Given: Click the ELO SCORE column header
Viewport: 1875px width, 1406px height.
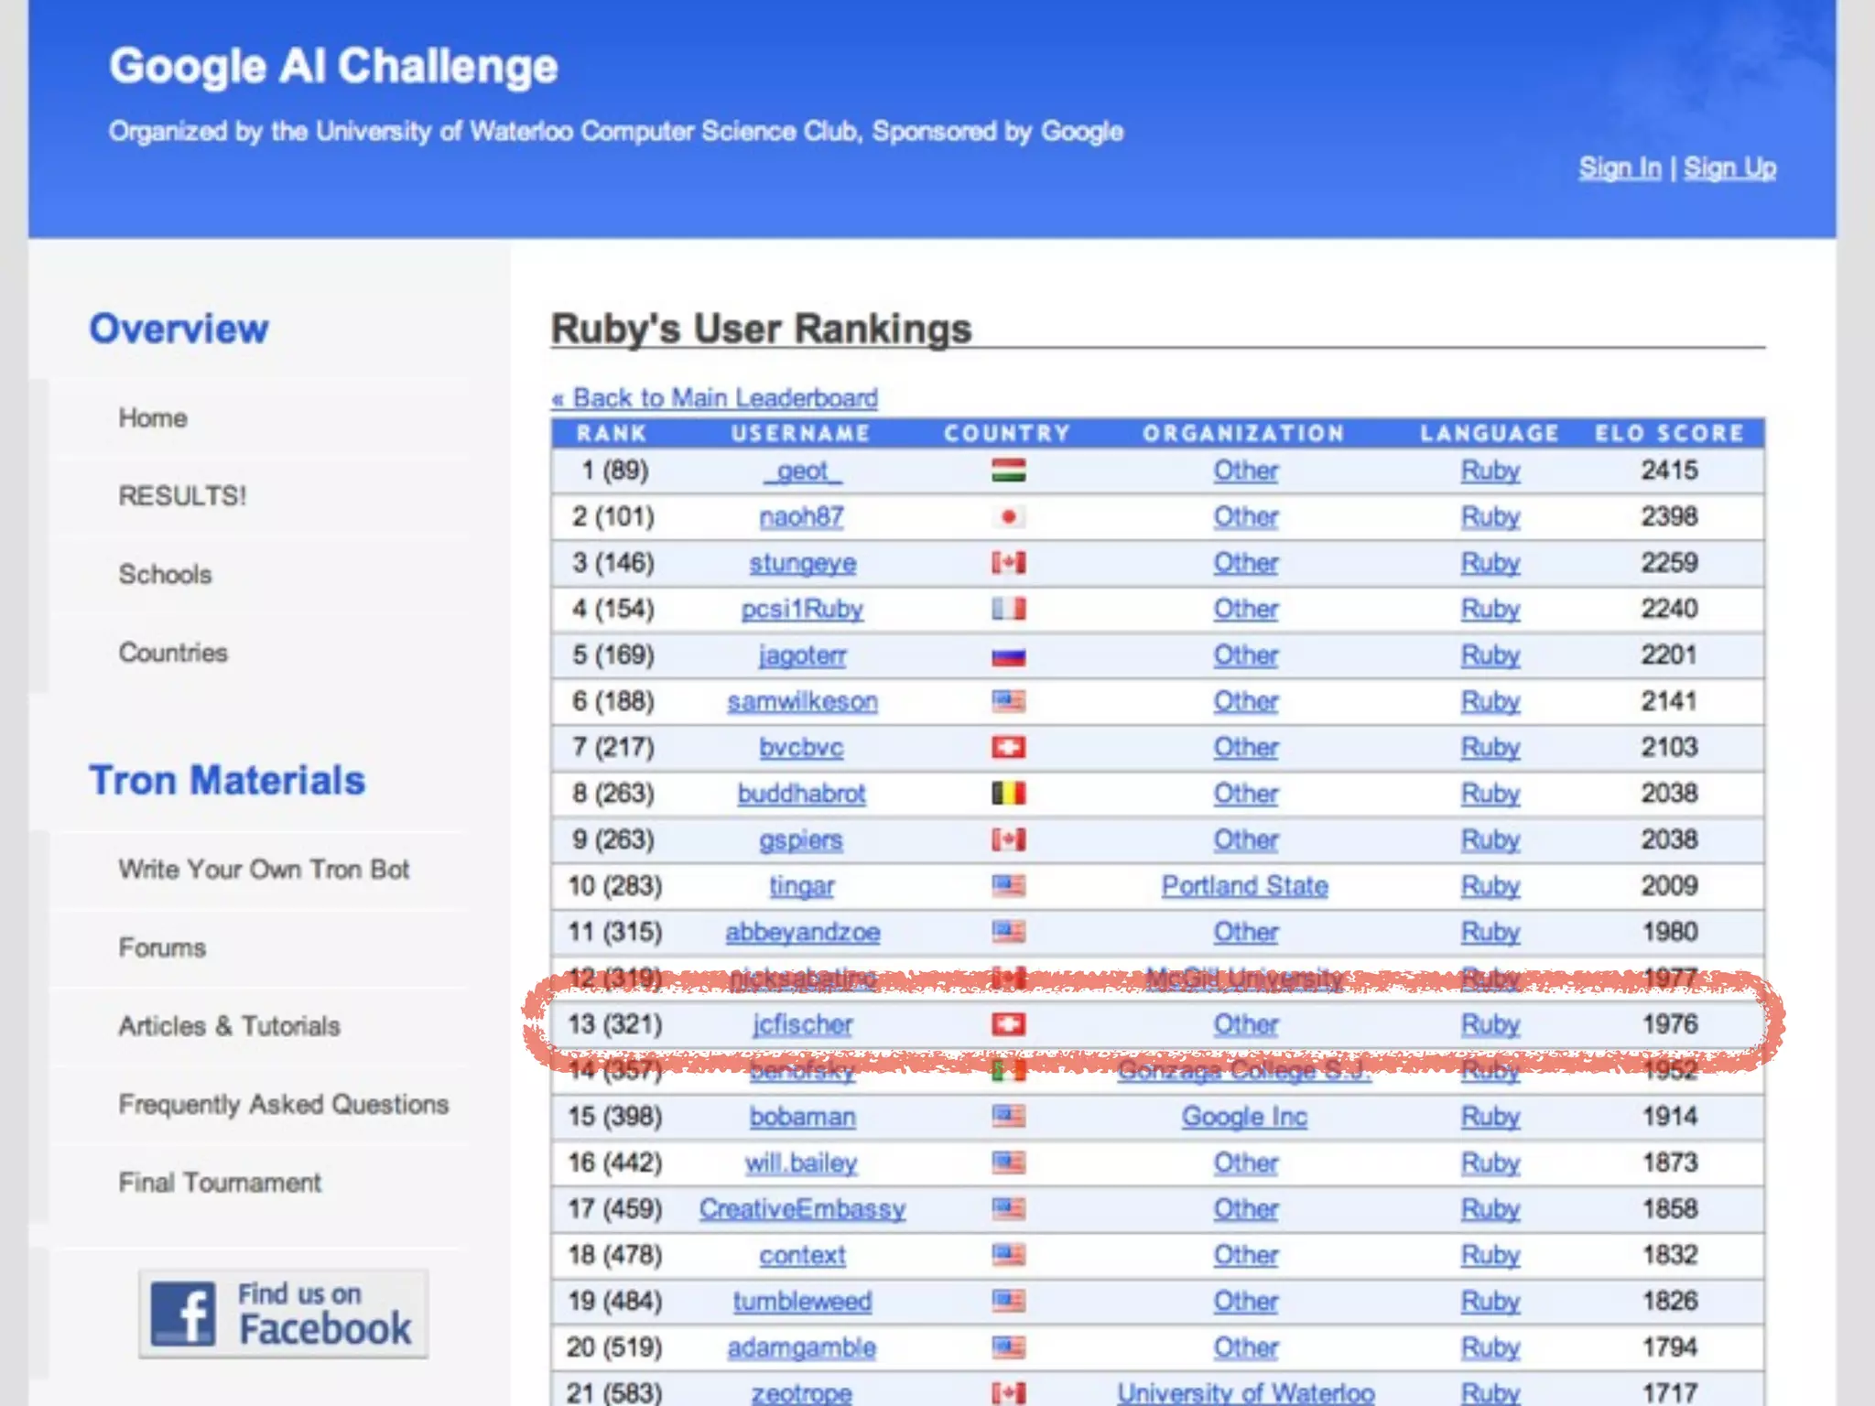Looking at the screenshot, I should pos(1668,433).
